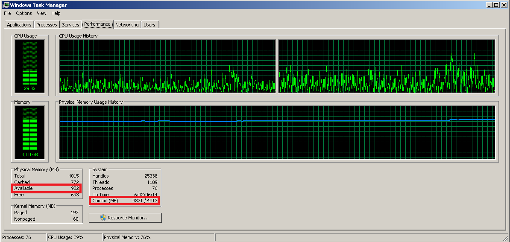Viewport: 510px width, 242px height.
Task: Open the Resource Monitor button
Action: (125, 218)
